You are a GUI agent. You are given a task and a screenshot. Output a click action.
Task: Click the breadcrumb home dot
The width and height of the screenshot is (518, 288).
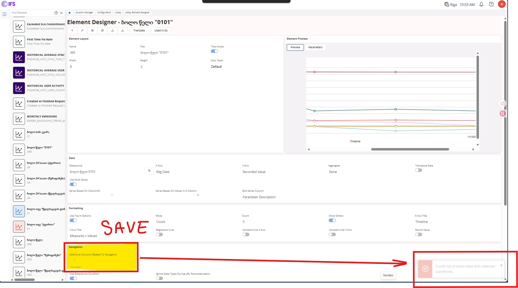pos(70,12)
